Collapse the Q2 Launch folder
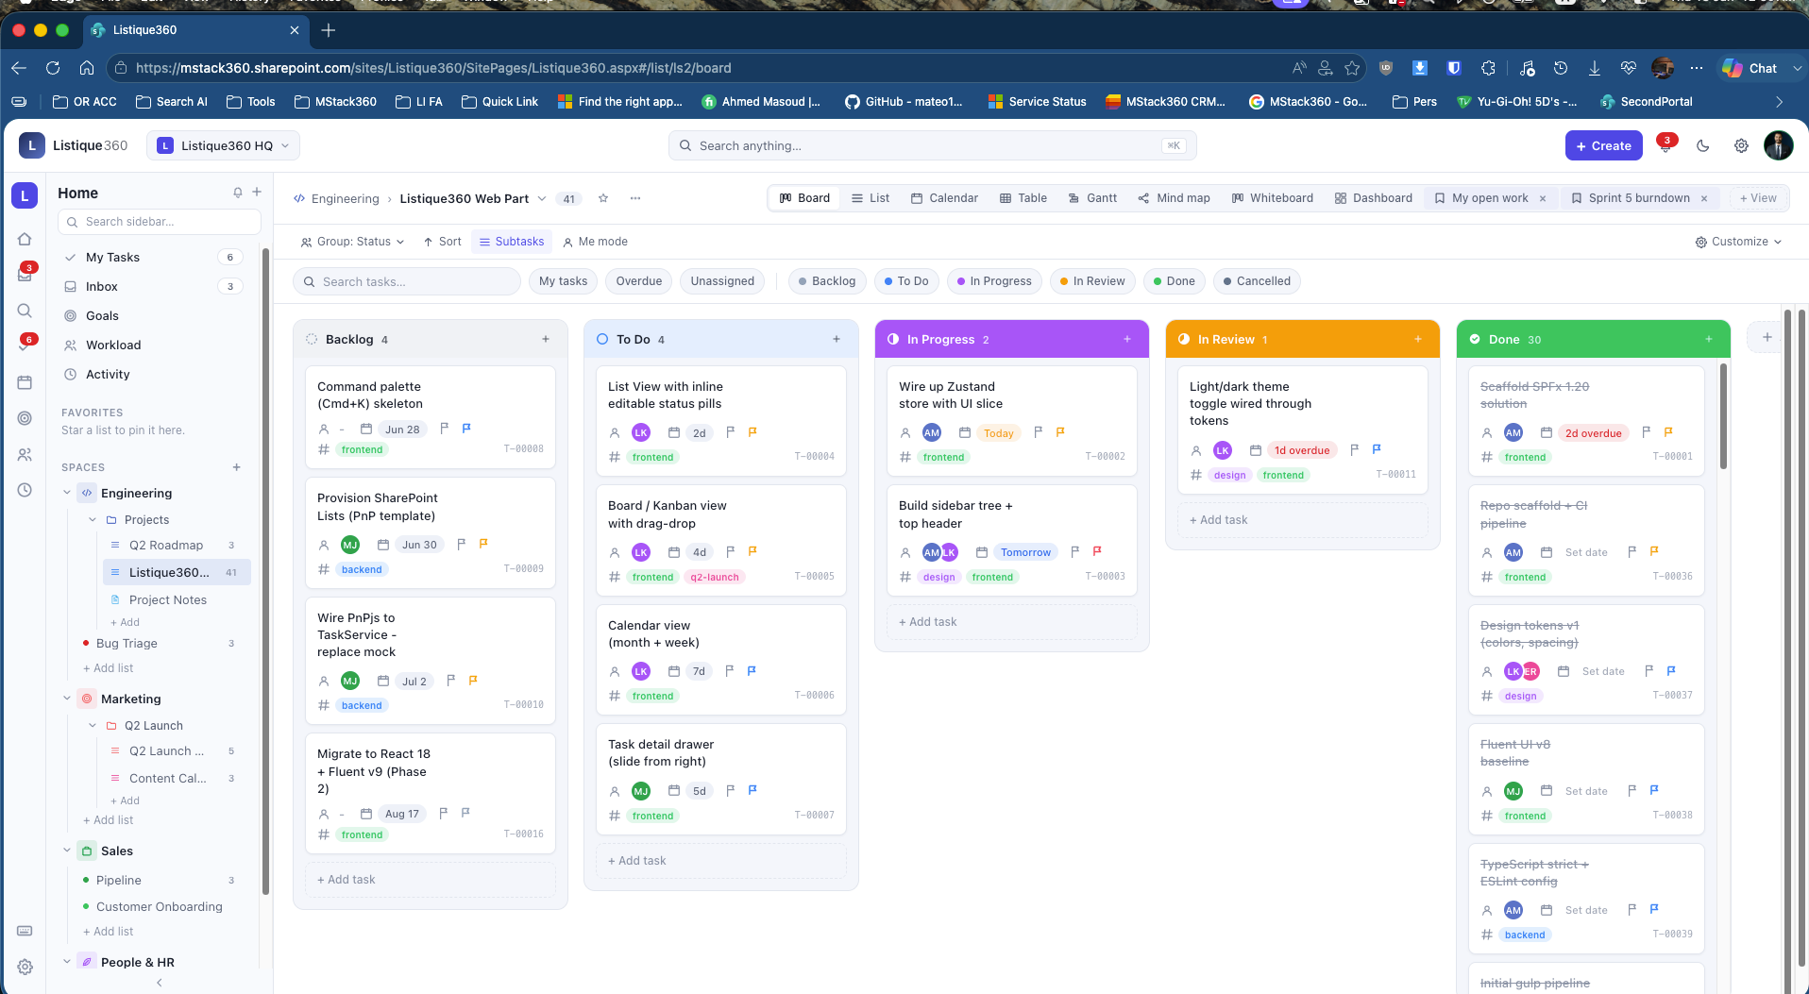This screenshot has height=994, width=1809. pos(93,726)
